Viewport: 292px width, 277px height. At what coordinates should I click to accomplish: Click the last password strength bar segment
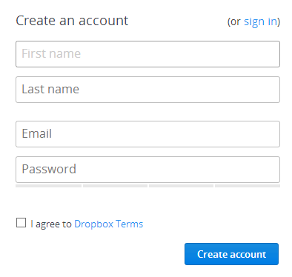click(x=248, y=186)
